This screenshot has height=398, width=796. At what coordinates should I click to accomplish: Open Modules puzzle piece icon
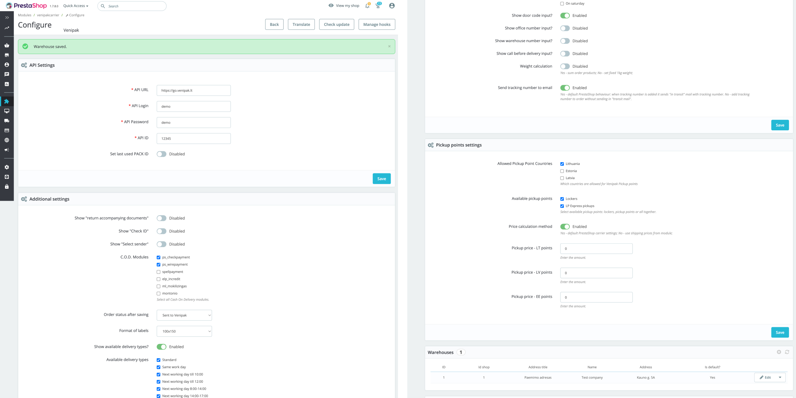(x=7, y=101)
